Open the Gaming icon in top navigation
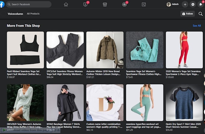This screenshot has width=205, height=134. (144, 4)
